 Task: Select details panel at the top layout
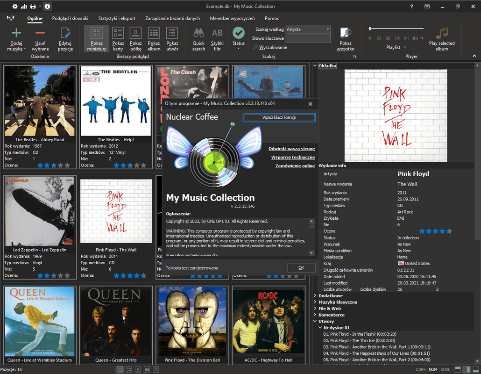click(458, 369)
